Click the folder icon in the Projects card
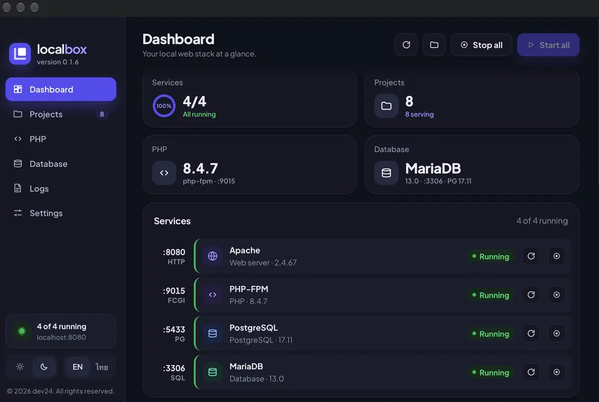Viewport: 599px width, 402px height. point(386,106)
